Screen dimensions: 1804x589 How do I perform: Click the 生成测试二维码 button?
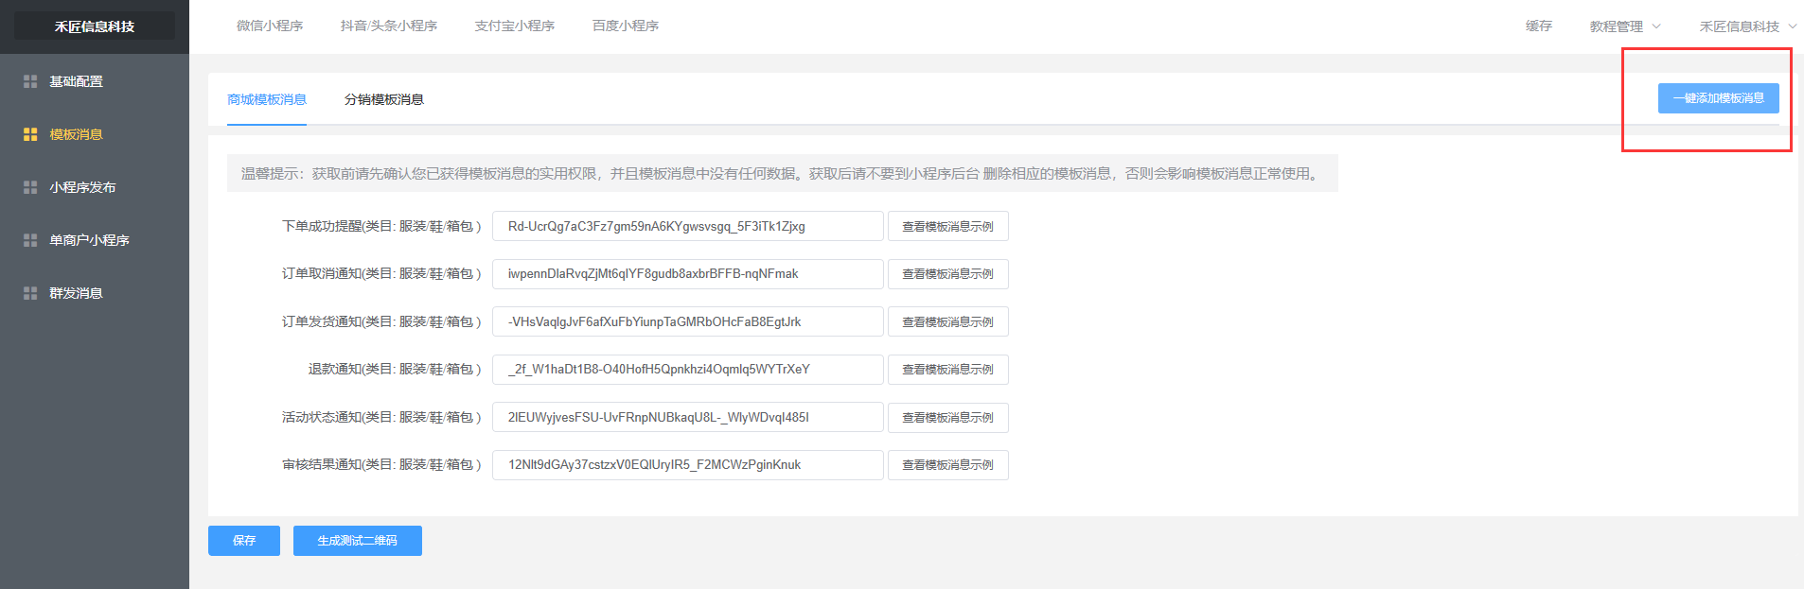[x=358, y=541]
